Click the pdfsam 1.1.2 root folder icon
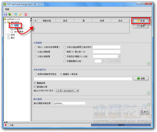Image resolution: width=157 pixels, height=132 pixels. [5, 19]
